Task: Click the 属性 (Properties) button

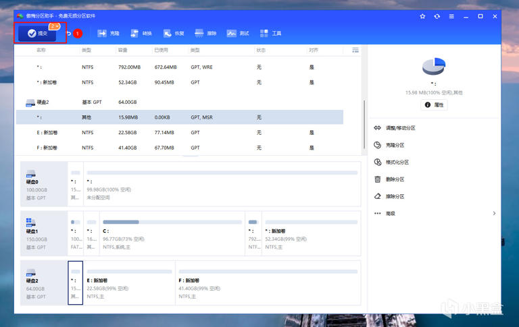Action: (434, 105)
